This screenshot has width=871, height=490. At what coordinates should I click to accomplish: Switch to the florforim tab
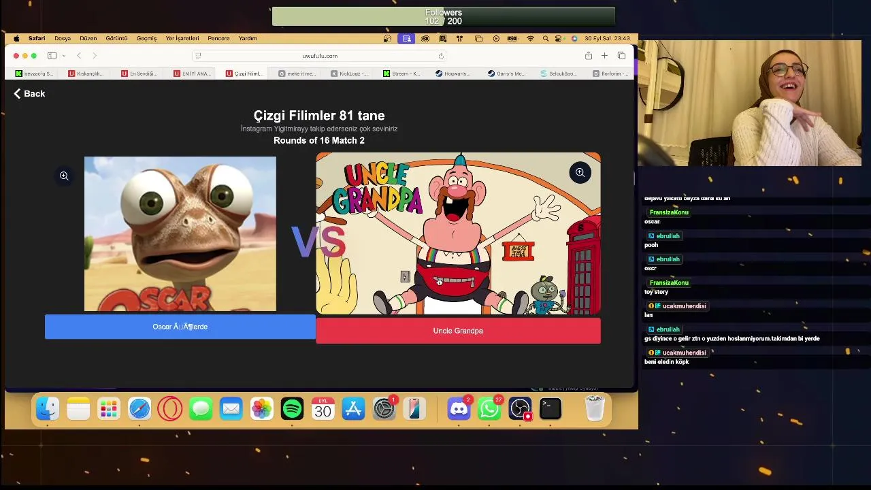610,73
